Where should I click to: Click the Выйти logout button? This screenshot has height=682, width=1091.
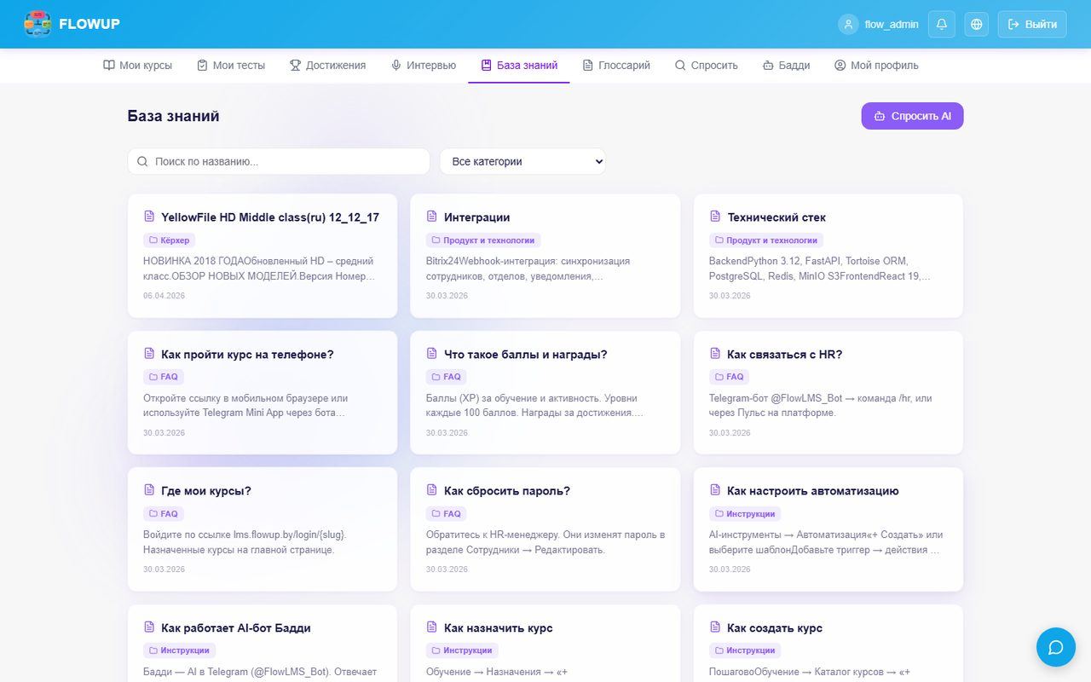click(1032, 24)
